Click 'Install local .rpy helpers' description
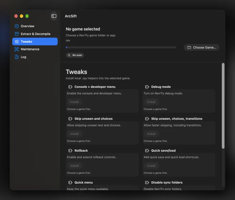 [x=98, y=78]
